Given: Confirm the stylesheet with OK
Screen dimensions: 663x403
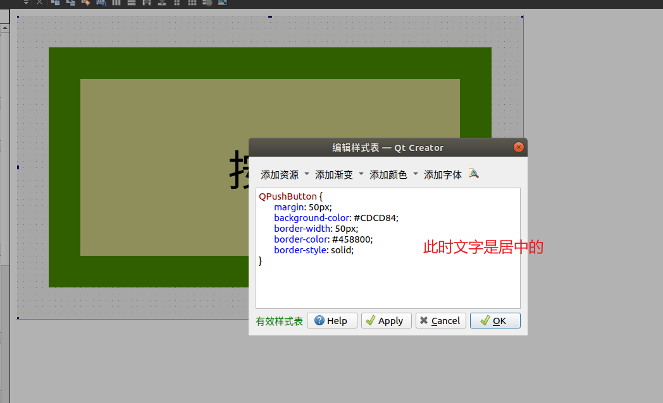Looking at the screenshot, I should coord(495,321).
